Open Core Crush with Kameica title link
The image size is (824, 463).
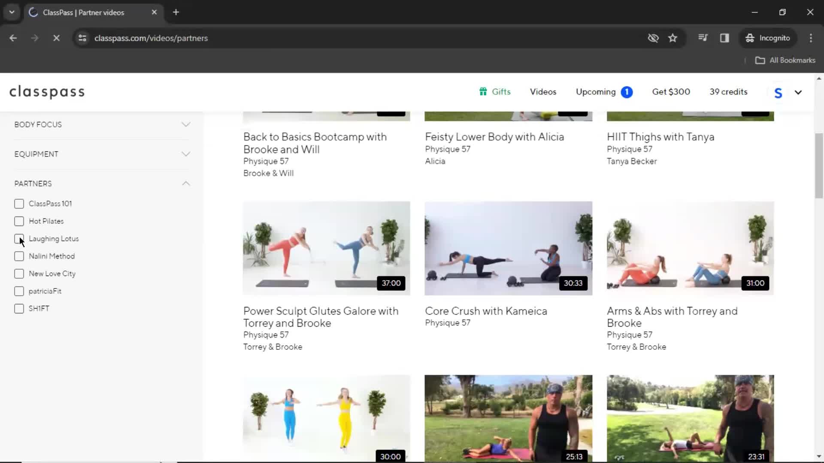pyautogui.click(x=486, y=311)
